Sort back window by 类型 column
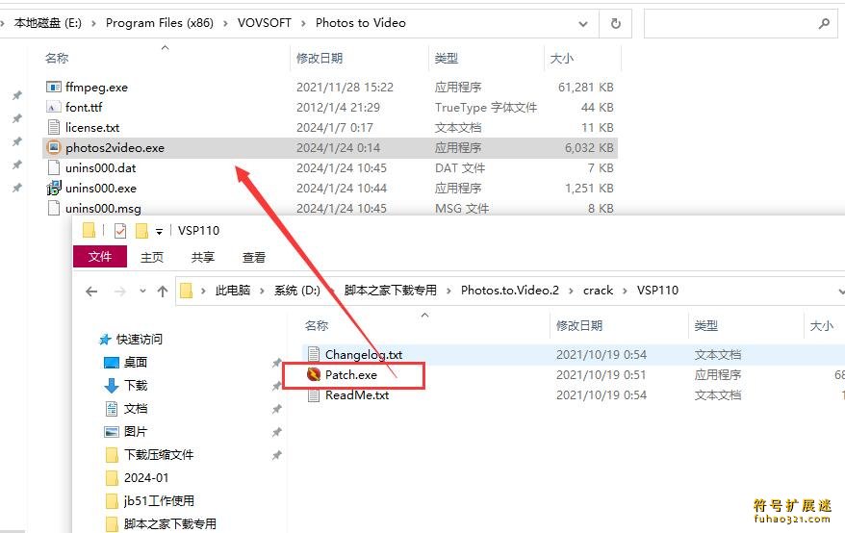Image resolution: width=845 pixels, height=533 pixels. point(447,58)
